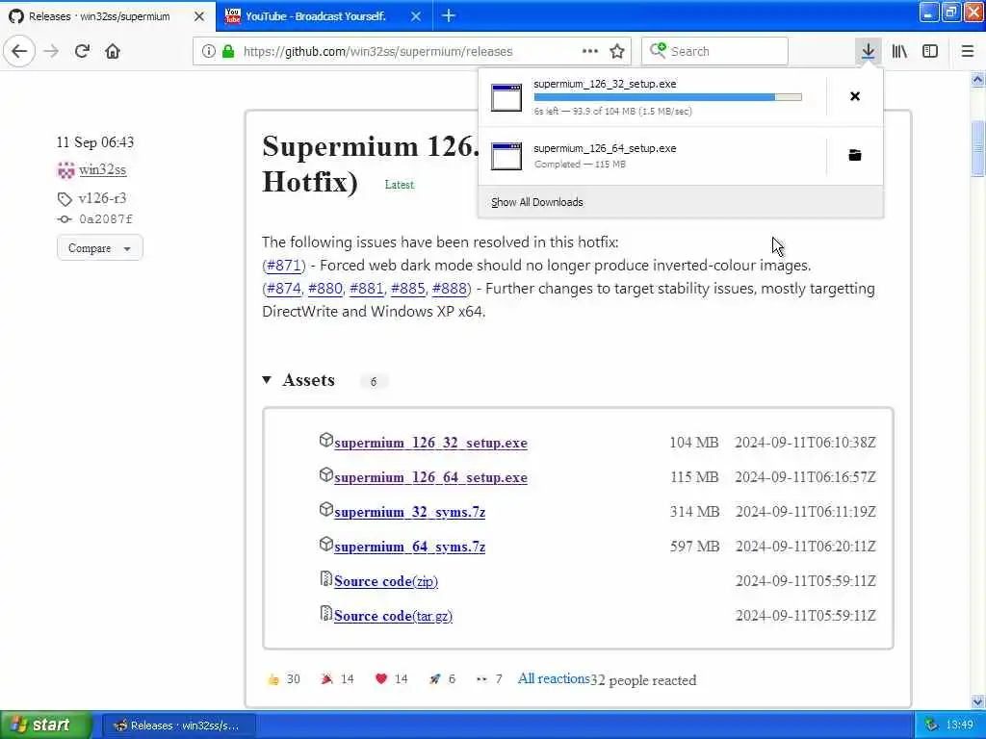
Task: Switch to the YouTube Broadcast Yourself tab
Action: (x=316, y=16)
